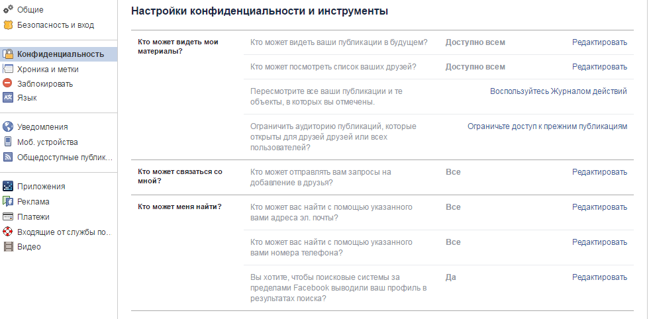Open the Платежи settings page

[33, 217]
